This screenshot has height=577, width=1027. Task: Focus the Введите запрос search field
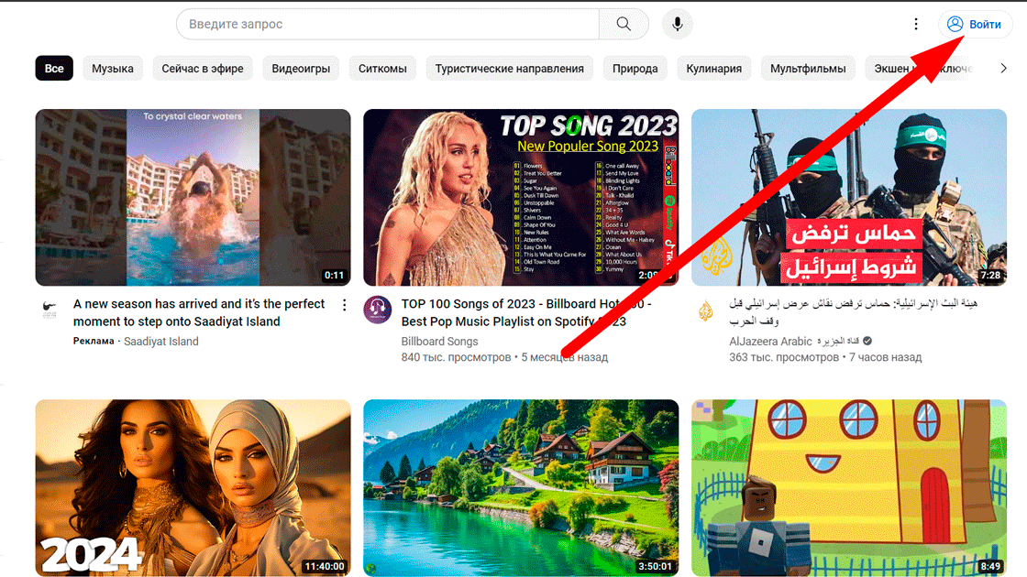coord(388,24)
